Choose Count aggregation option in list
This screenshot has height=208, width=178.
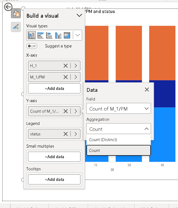[119, 150]
